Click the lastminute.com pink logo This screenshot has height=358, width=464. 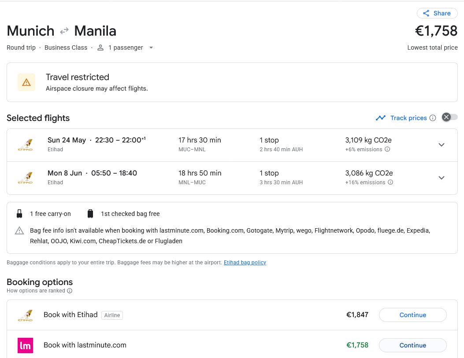pos(25,345)
